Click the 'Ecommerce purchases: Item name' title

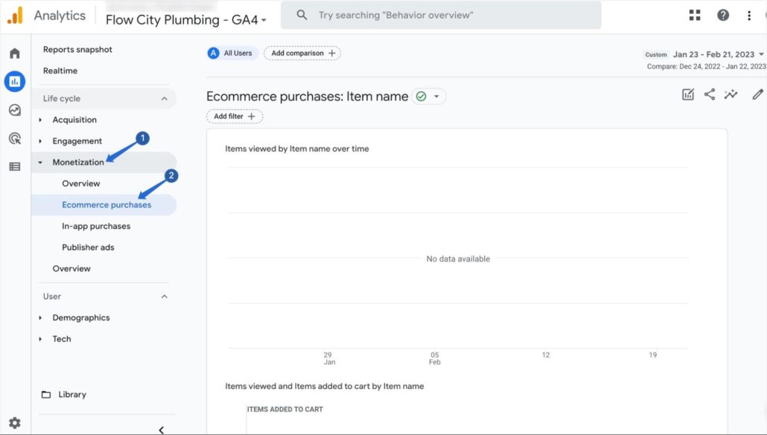pos(308,97)
